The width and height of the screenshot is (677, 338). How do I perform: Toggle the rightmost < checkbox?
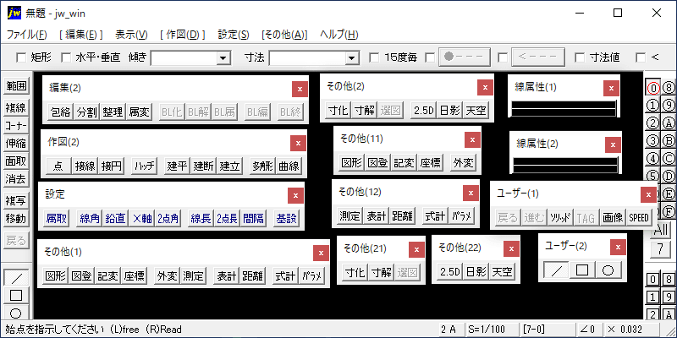click(641, 57)
